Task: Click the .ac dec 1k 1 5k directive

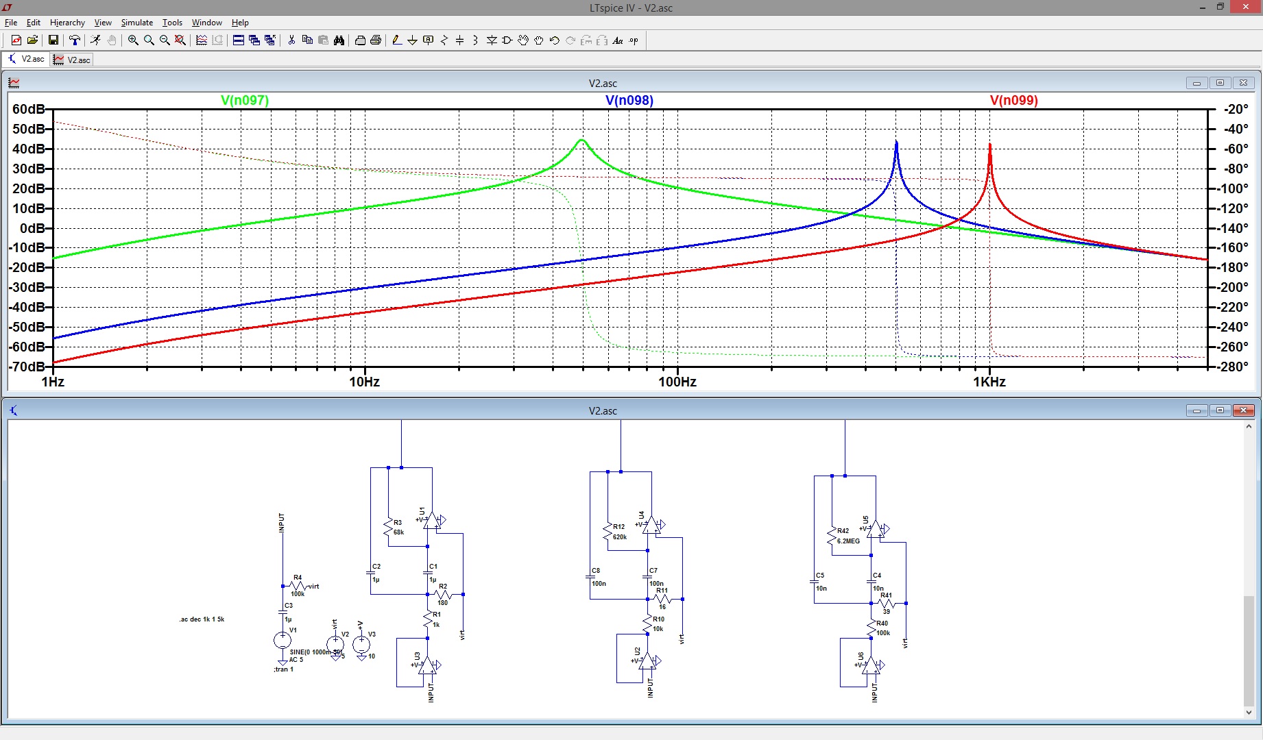Action: (202, 619)
